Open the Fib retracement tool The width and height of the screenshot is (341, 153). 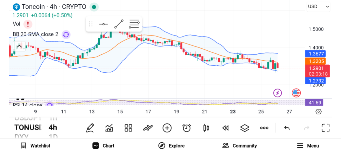click(134, 24)
